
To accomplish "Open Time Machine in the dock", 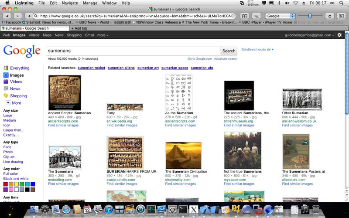I will (x=140, y=210).
